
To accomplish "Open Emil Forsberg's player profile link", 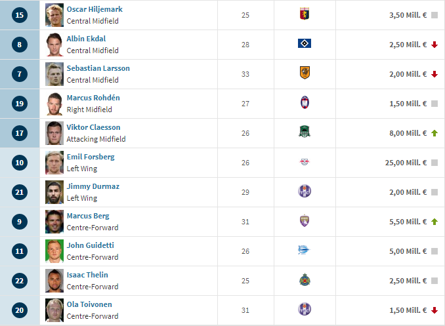I will 91,157.
